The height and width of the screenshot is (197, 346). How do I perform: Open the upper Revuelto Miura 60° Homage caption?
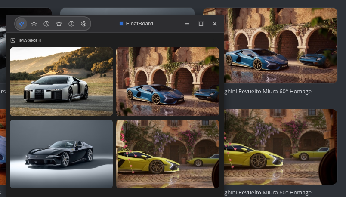[268, 91]
